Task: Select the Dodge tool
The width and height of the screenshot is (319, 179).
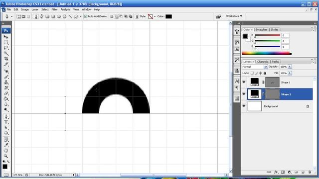Action: click(x=6, y=109)
